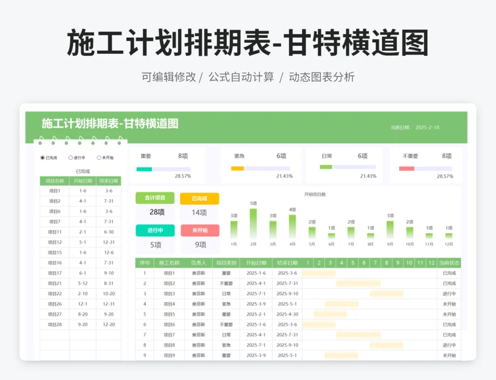Screen dimensions: 496x380
Task: Click the orange 已完成 card label
Action: coord(199,198)
